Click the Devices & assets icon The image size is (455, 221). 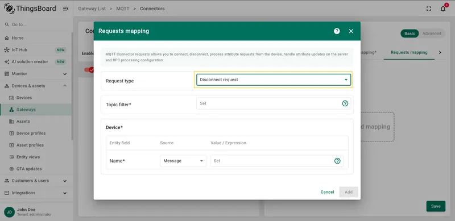coord(7,86)
